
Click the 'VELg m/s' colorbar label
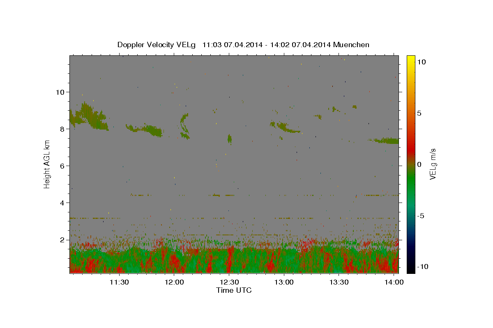(432, 164)
